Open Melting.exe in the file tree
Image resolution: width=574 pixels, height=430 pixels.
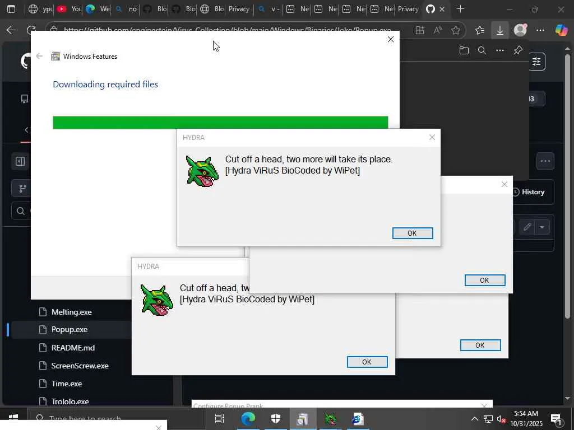71,312
